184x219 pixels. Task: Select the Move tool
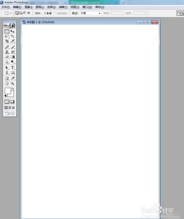[13, 31]
